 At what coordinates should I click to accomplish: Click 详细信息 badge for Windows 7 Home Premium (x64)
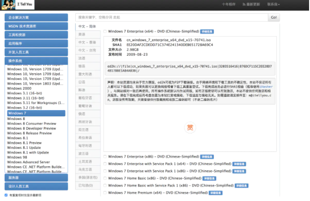[216, 193]
